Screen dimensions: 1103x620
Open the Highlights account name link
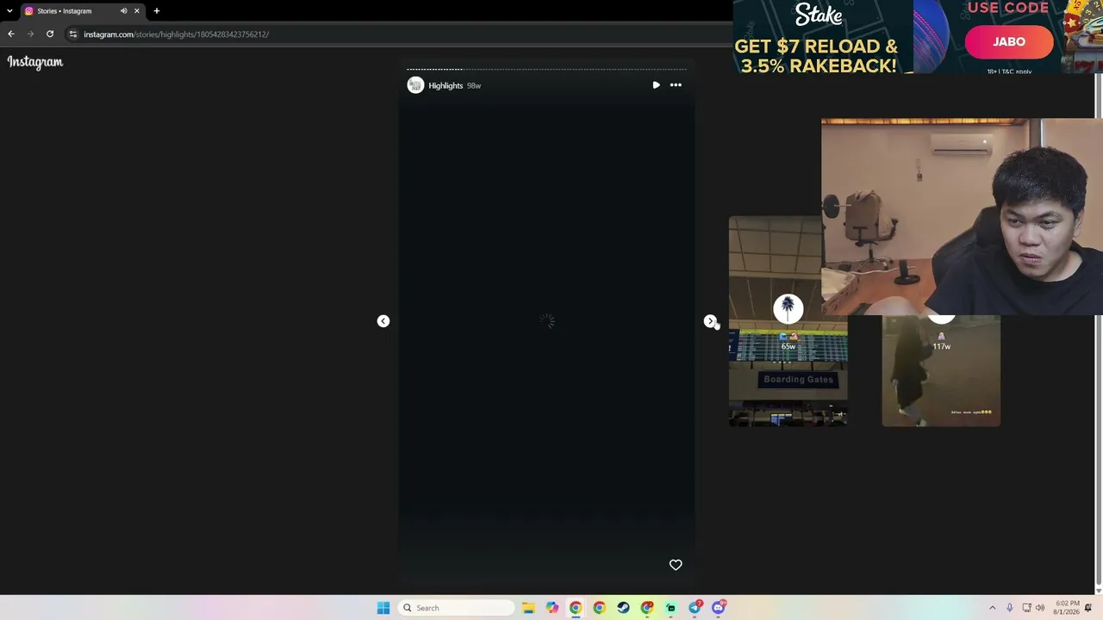pyautogui.click(x=446, y=86)
